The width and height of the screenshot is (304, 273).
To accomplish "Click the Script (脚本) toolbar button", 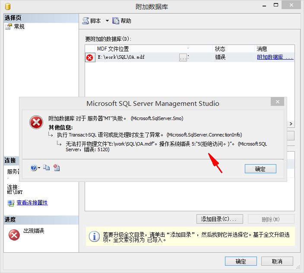I will tap(92, 21).
